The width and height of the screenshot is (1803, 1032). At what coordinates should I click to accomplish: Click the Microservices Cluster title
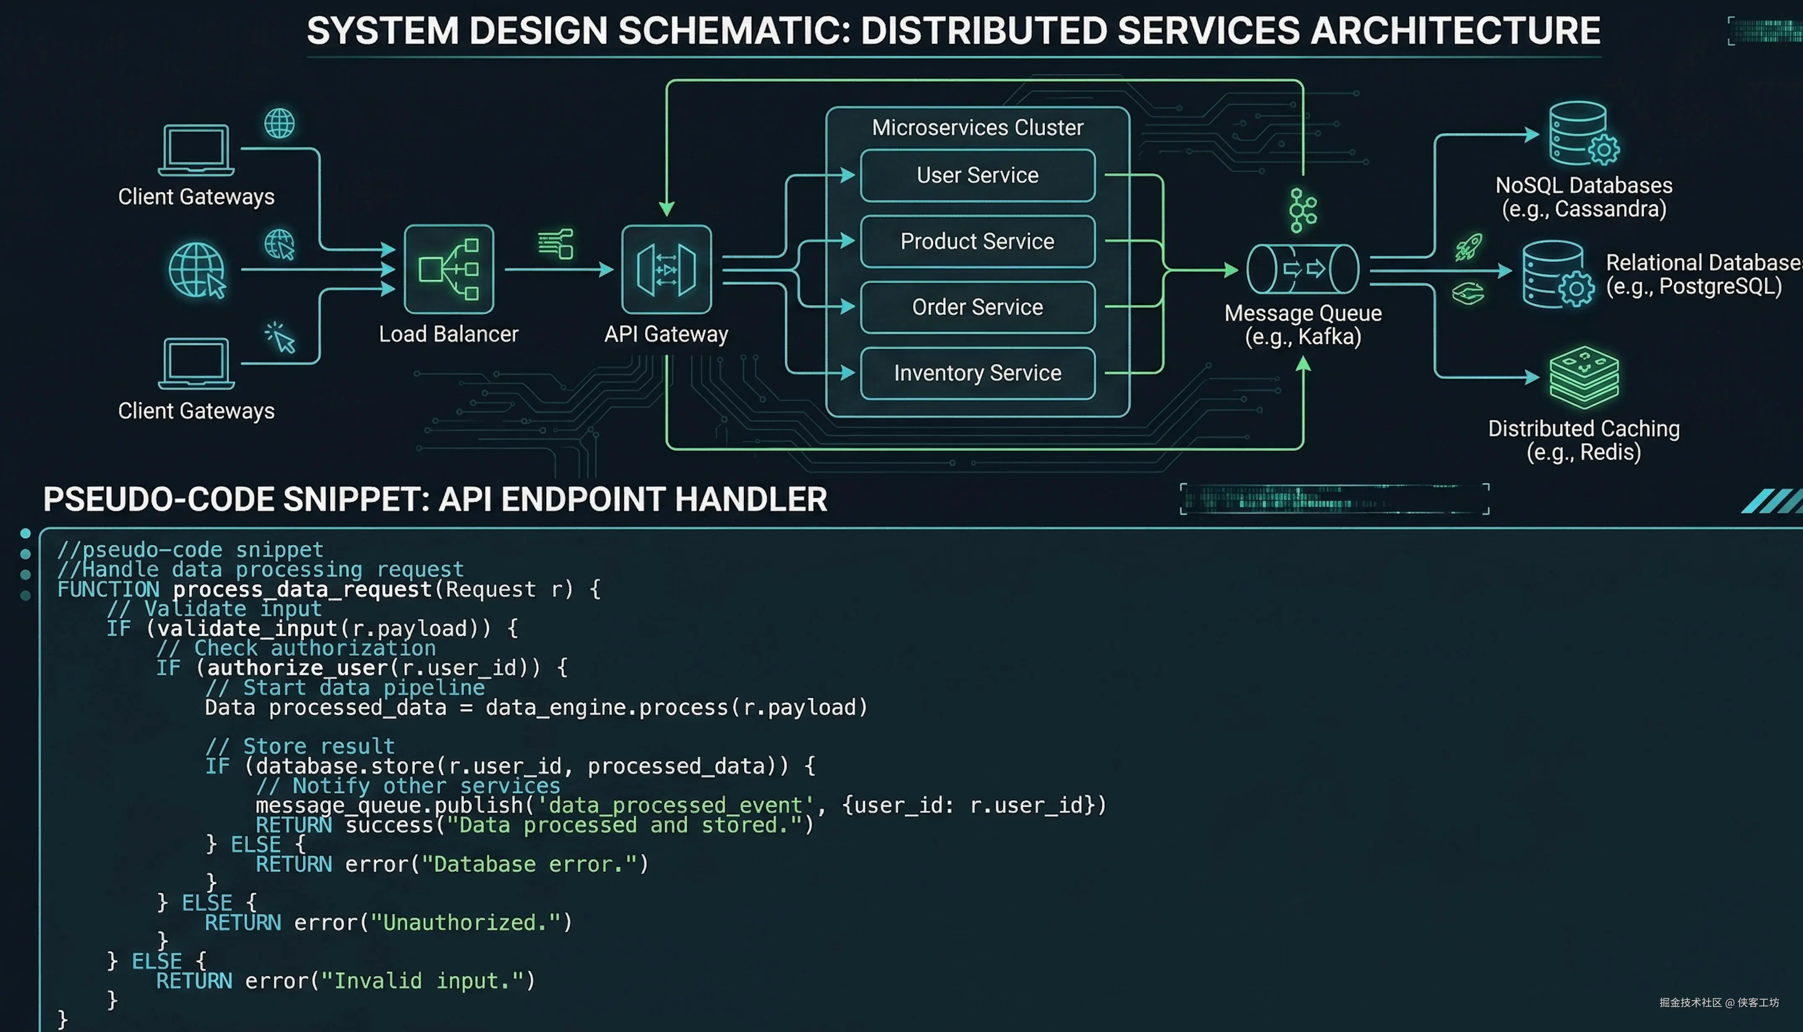coord(977,128)
